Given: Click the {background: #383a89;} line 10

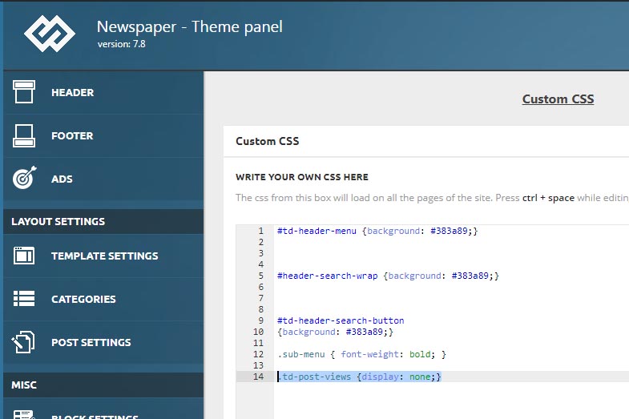Looking at the screenshot, I should tap(335, 332).
